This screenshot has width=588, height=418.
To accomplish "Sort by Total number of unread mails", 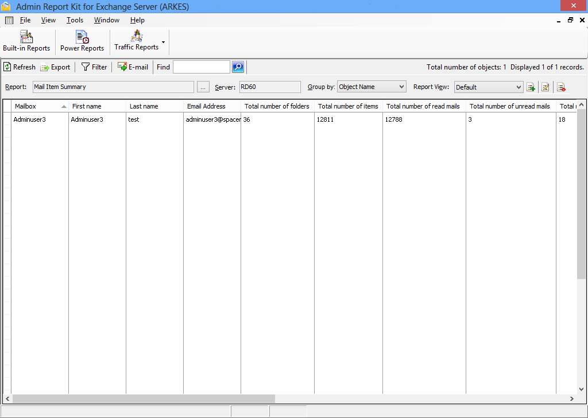I will 510,106.
